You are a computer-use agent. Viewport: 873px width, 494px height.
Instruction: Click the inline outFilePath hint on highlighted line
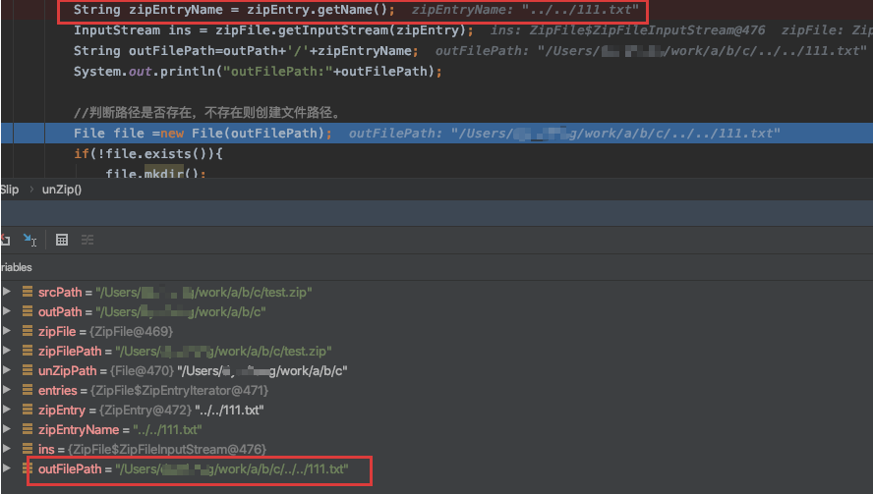tap(564, 133)
